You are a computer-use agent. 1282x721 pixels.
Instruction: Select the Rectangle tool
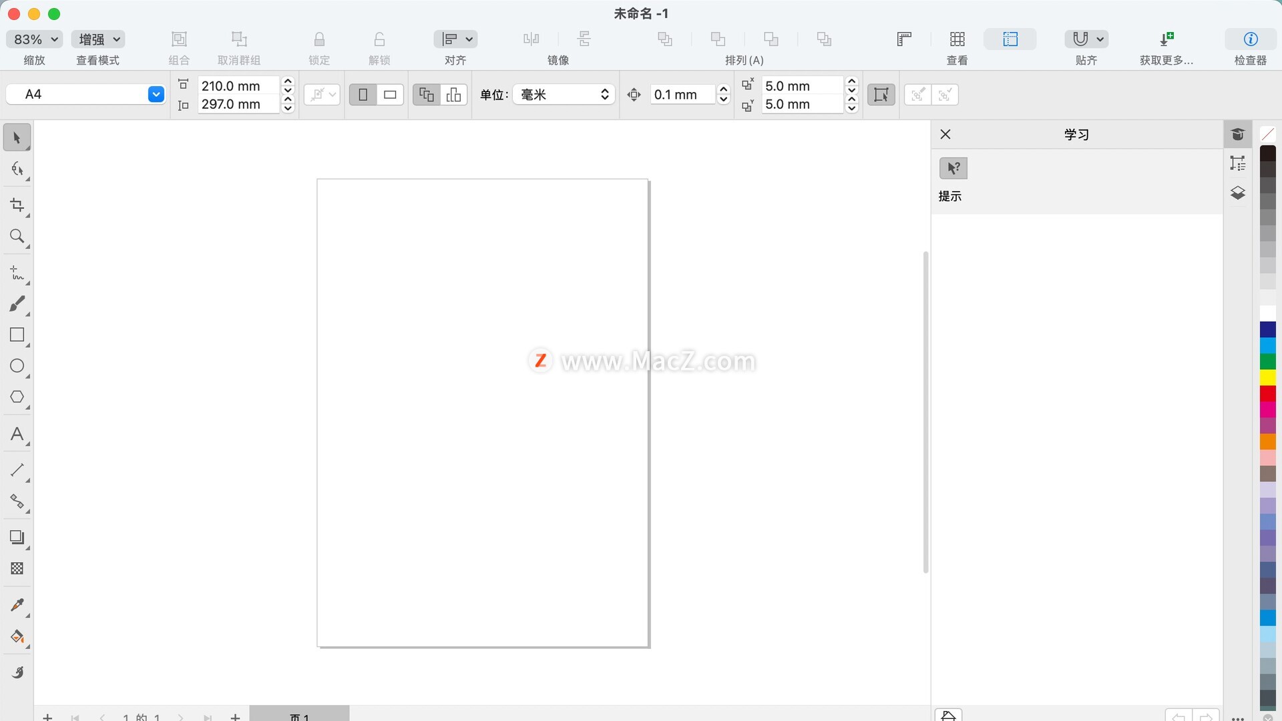point(17,334)
